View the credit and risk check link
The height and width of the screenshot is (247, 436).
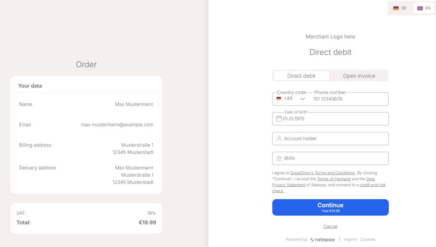(373, 185)
